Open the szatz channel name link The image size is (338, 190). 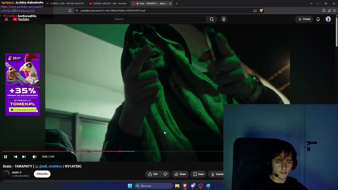15,172
